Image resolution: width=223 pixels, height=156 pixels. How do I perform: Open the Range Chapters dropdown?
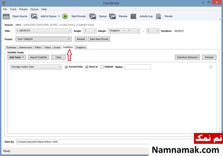117,31
